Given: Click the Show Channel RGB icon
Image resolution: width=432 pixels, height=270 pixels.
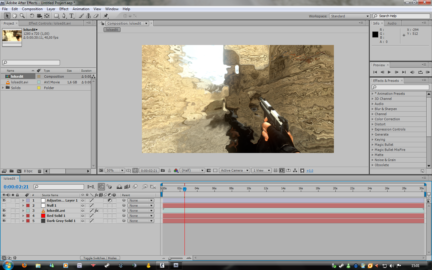Looking at the screenshot, I should click(x=176, y=170).
